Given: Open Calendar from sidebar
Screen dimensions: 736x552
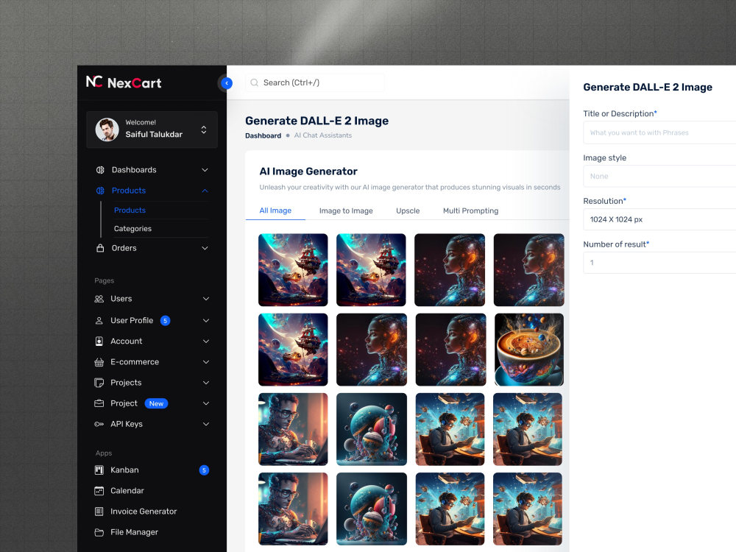Looking at the screenshot, I should pyautogui.click(x=127, y=490).
